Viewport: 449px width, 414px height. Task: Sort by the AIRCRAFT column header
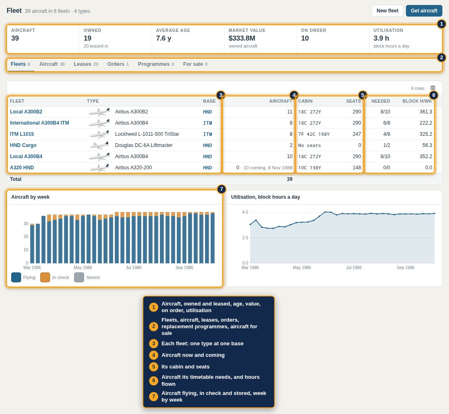[x=281, y=101]
